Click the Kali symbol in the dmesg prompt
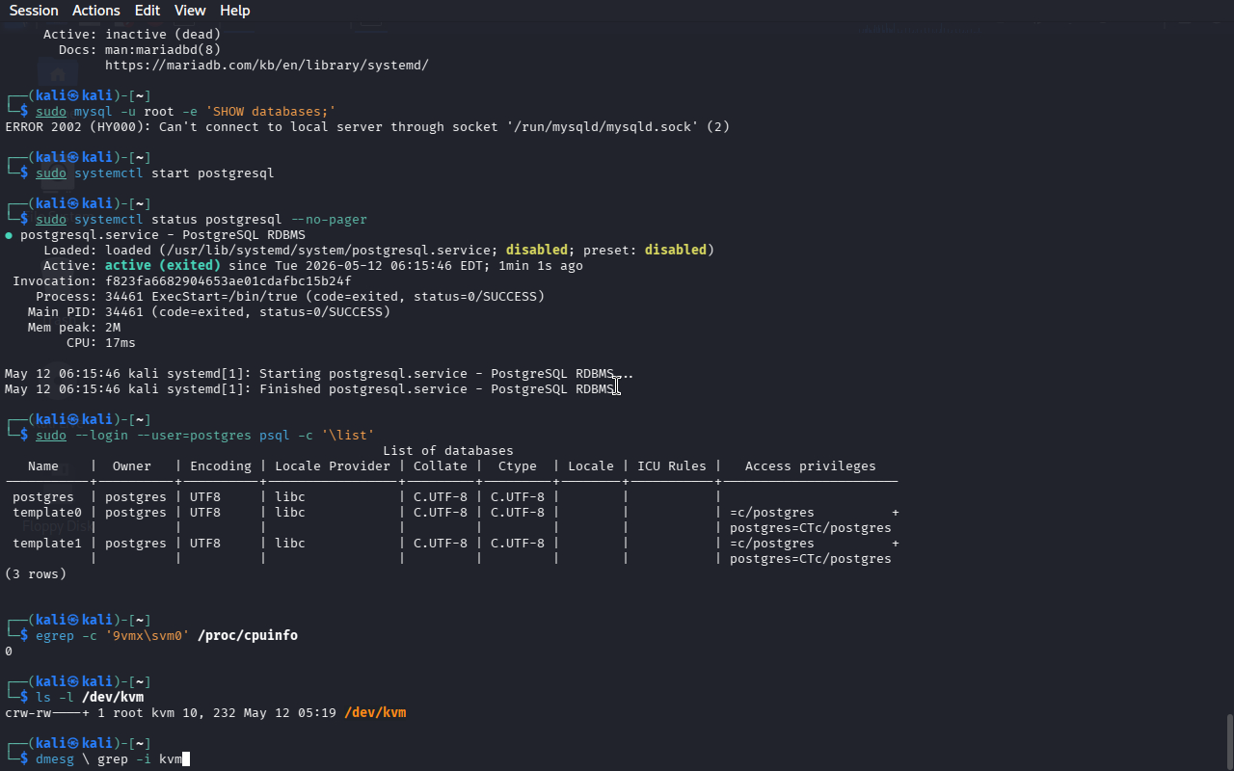 tap(74, 744)
